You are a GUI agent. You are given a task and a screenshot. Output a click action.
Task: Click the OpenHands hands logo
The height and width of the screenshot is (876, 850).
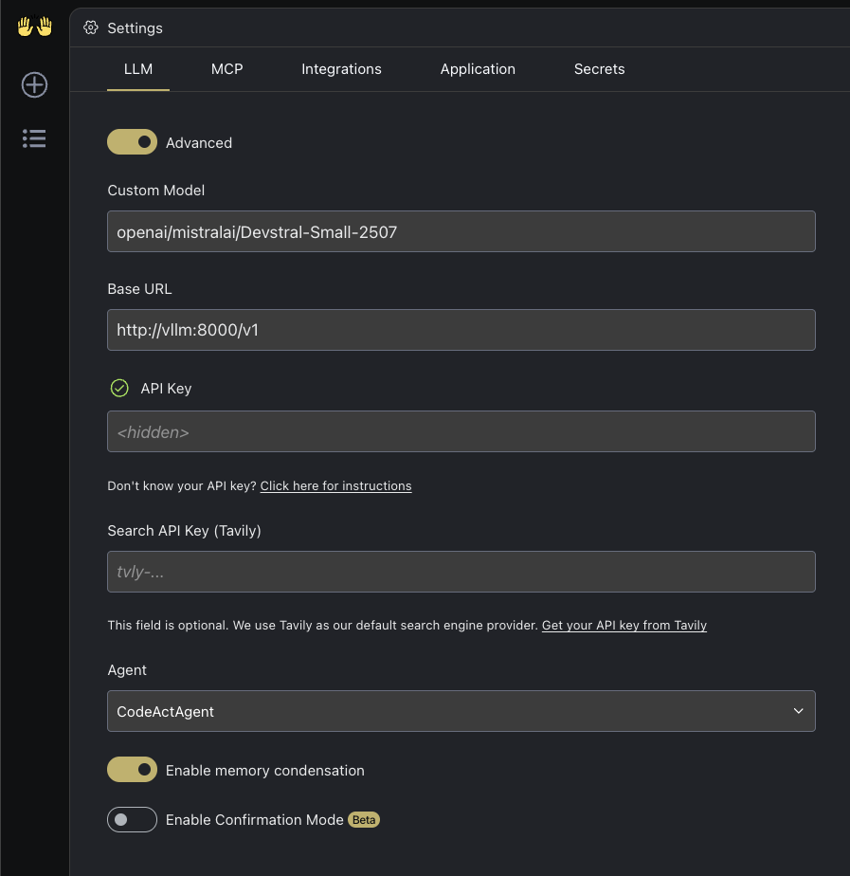point(33,26)
